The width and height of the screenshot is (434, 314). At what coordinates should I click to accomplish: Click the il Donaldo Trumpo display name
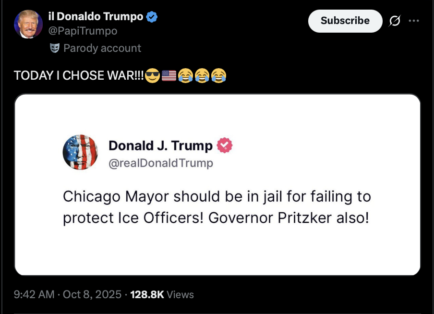[x=96, y=17]
